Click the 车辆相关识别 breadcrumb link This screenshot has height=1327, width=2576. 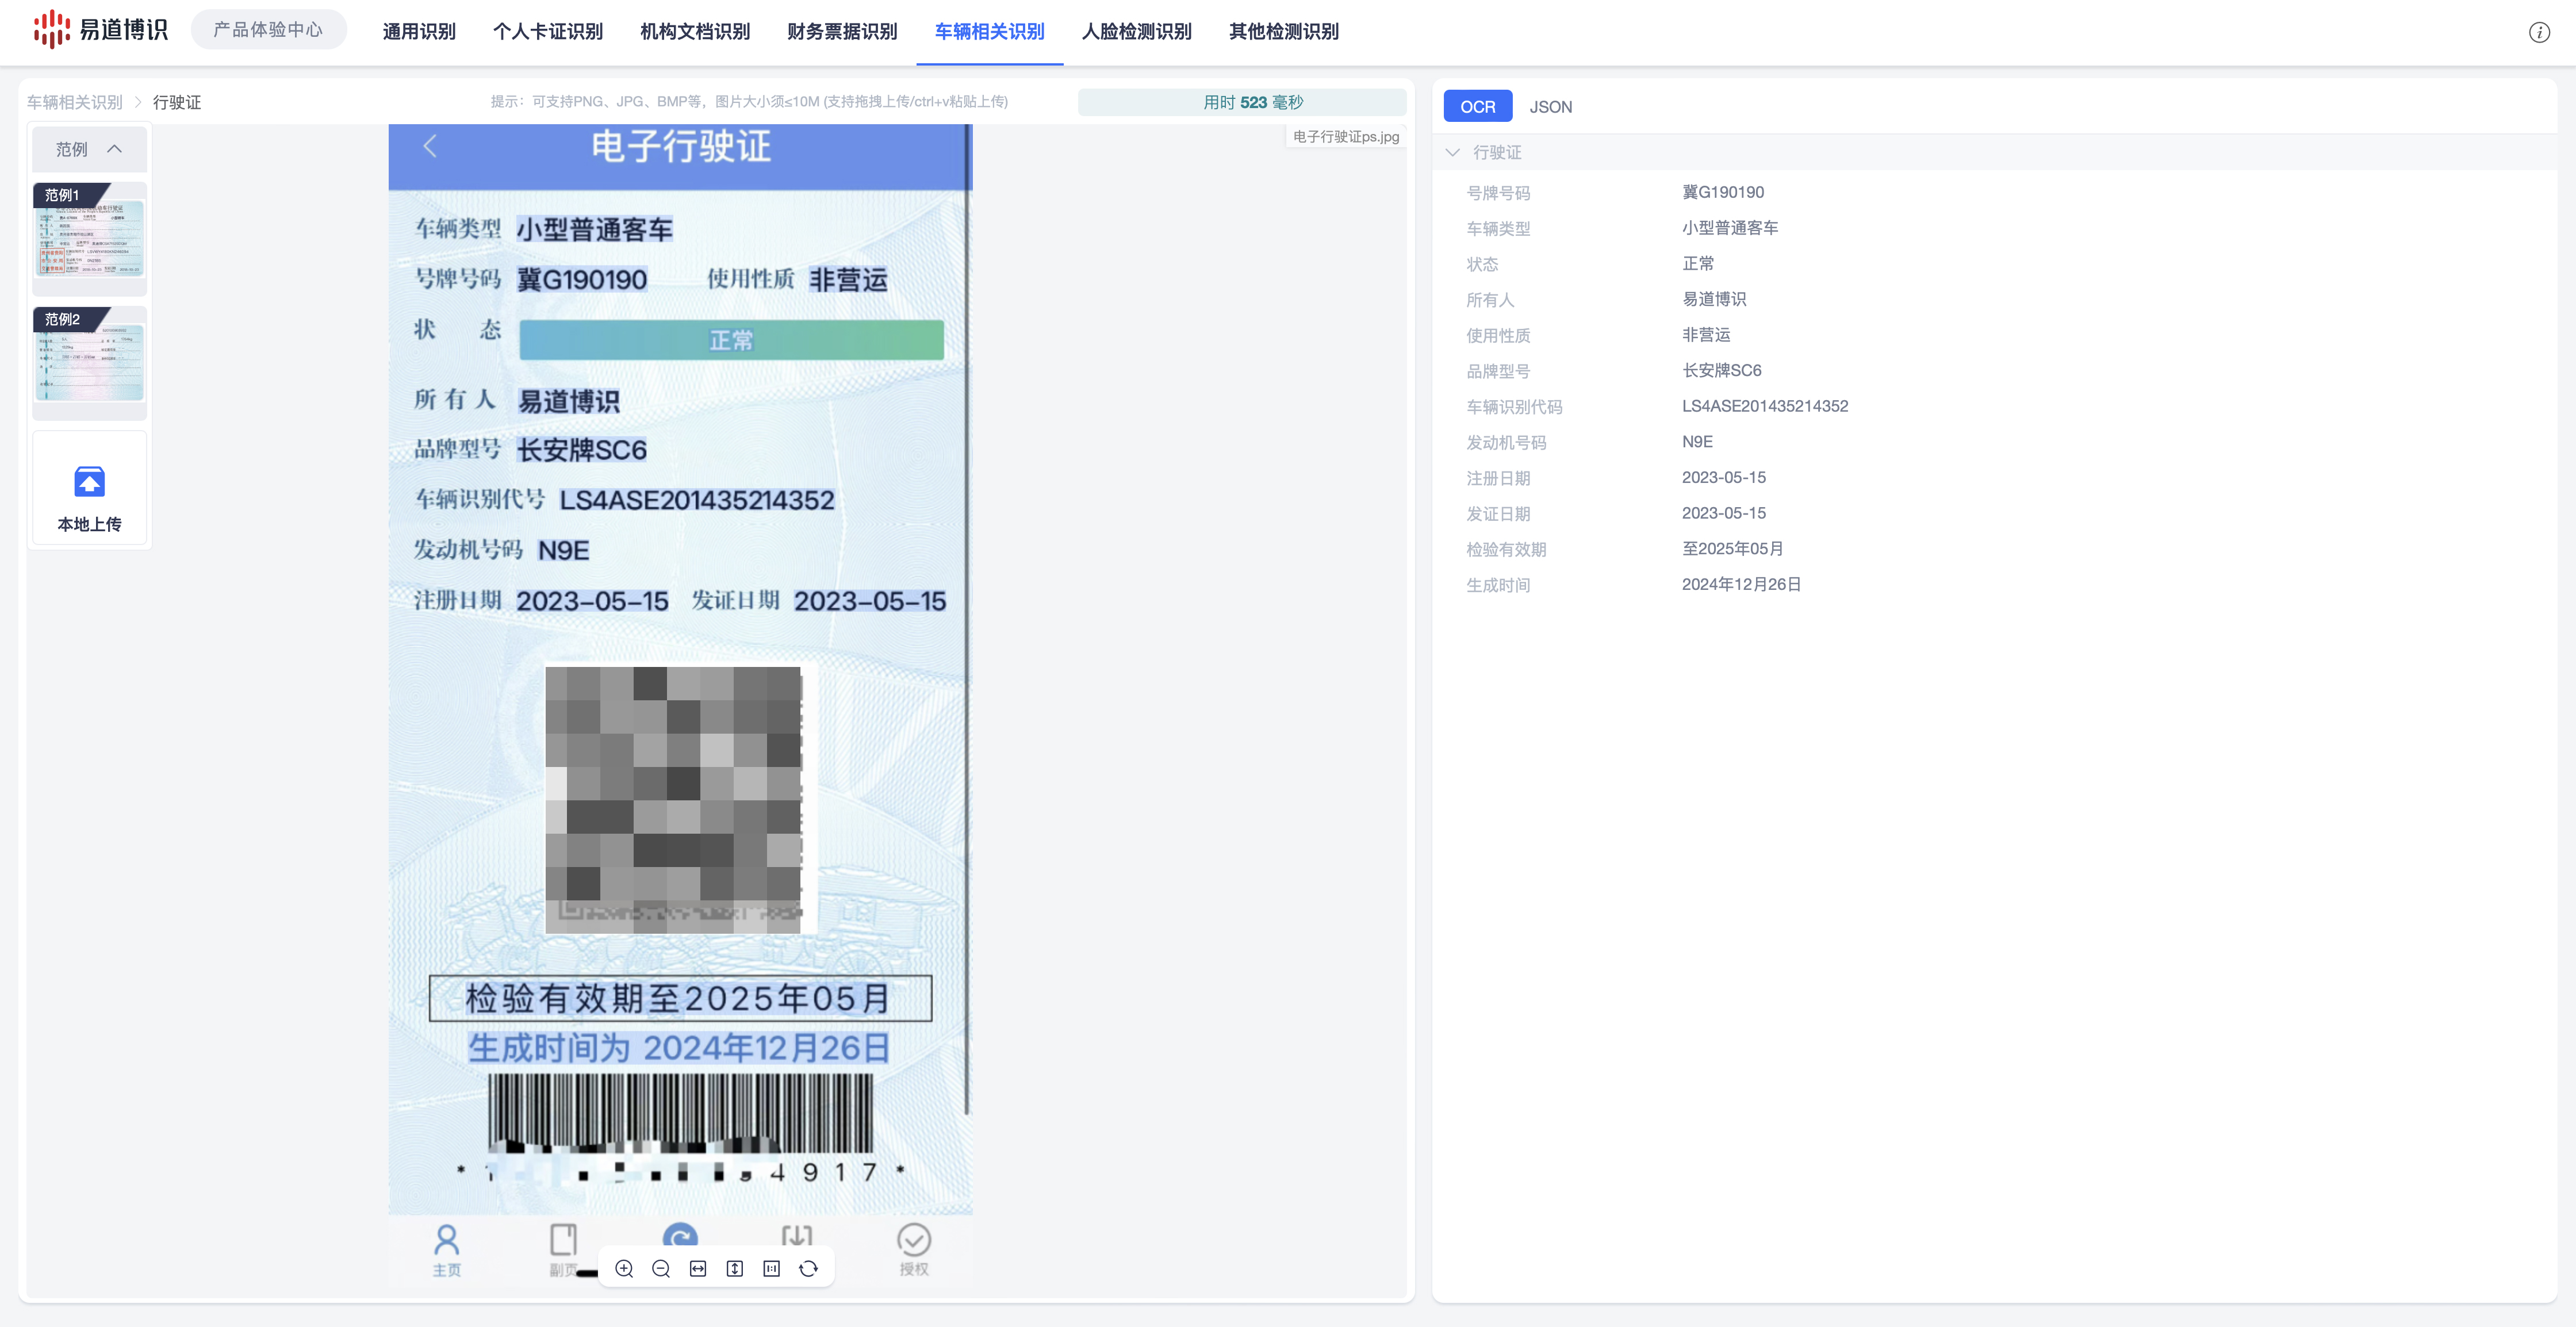[x=75, y=102]
